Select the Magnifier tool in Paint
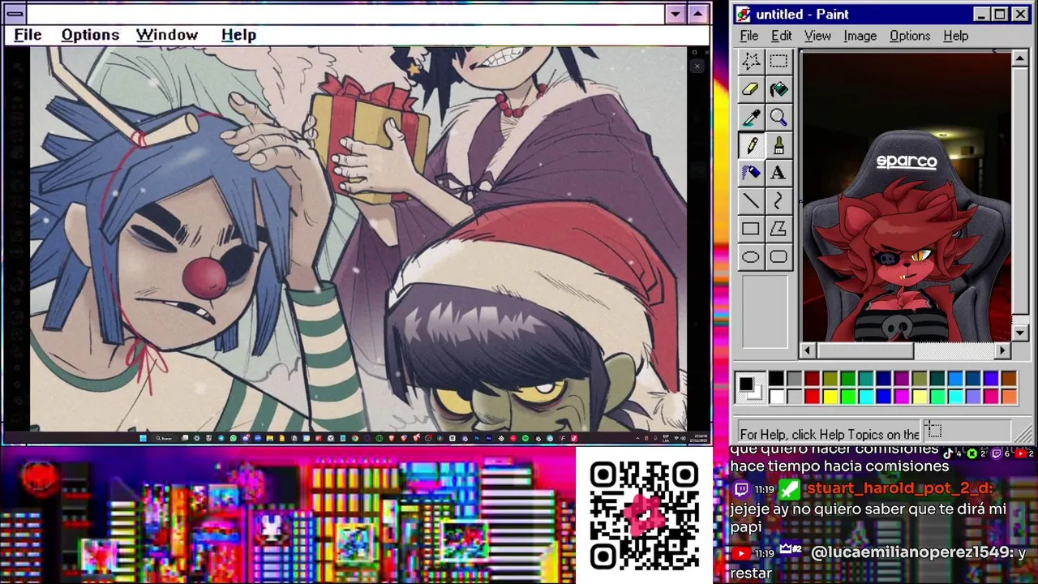Image resolution: width=1038 pixels, height=584 pixels. [x=778, y=118]
